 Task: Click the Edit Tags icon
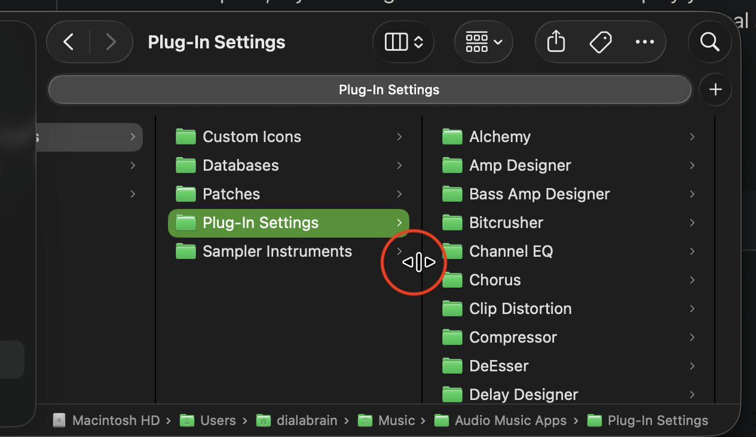click(x=600, y=42)
